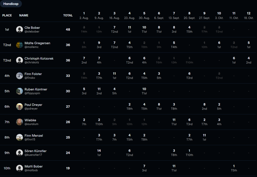Click Ole Bober's profile avatar

(x=20, y=30)
